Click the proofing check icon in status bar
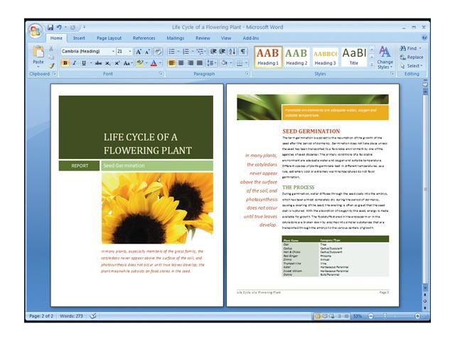 click(x=93, y=315)
